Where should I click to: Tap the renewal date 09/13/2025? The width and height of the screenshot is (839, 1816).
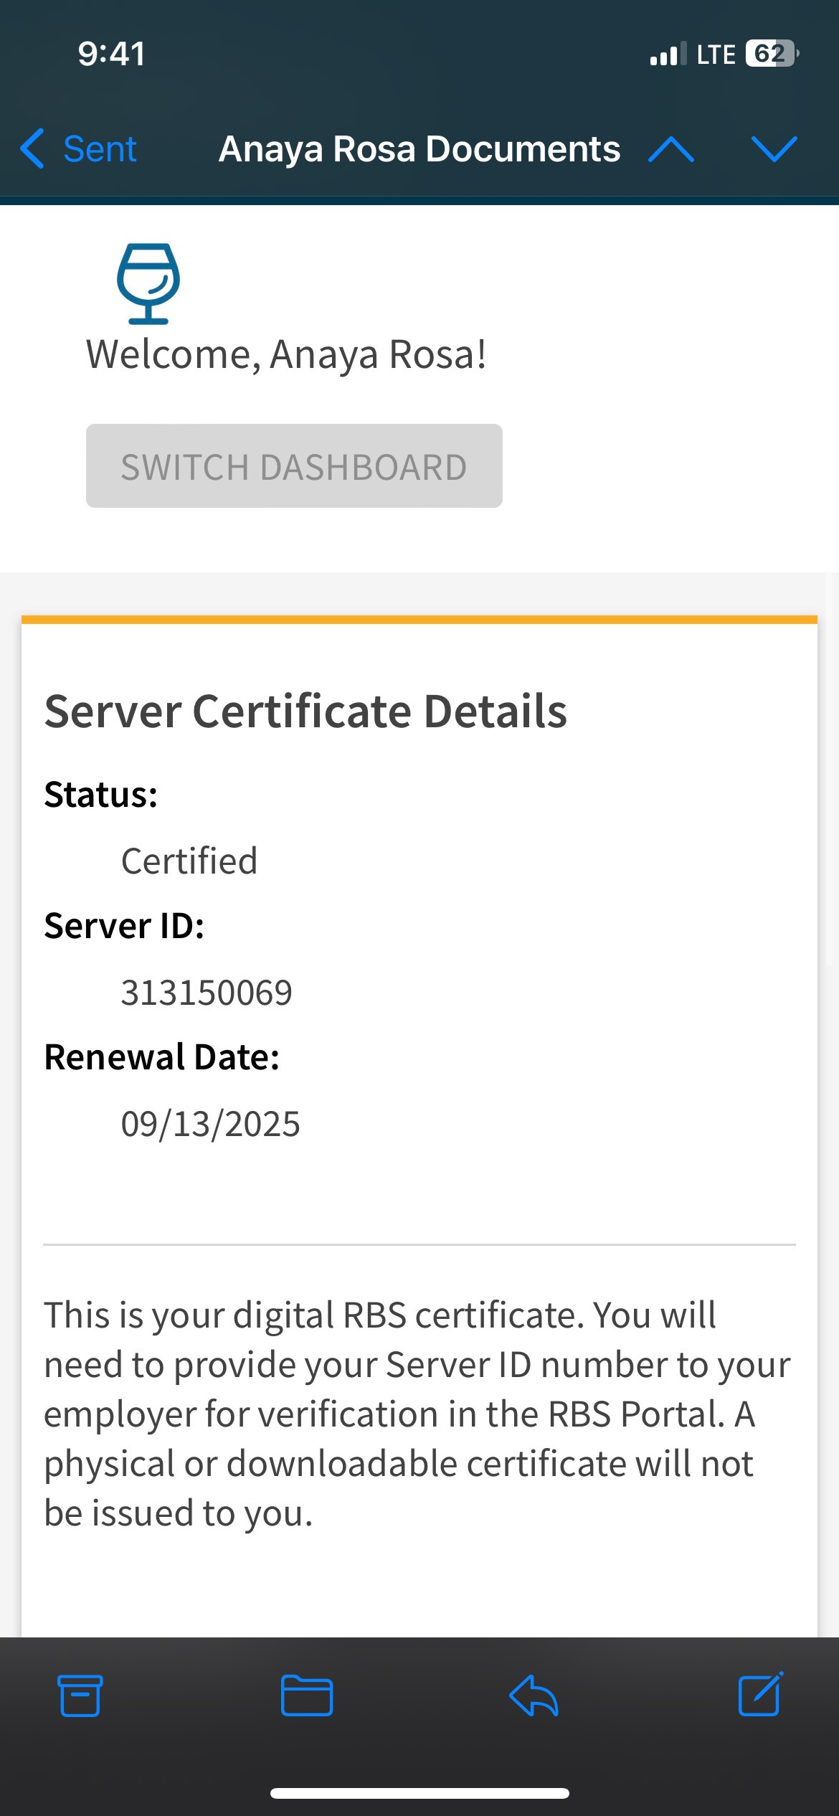click(210, 1124)
